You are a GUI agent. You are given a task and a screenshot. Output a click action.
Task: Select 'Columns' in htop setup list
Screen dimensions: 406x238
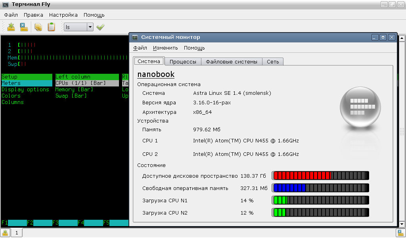pos(12,102)
